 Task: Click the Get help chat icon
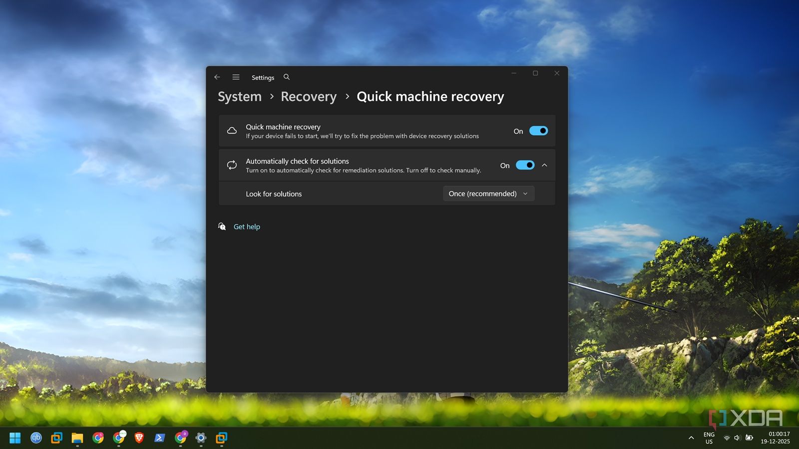pyautogui.click(x=222, y=226)
